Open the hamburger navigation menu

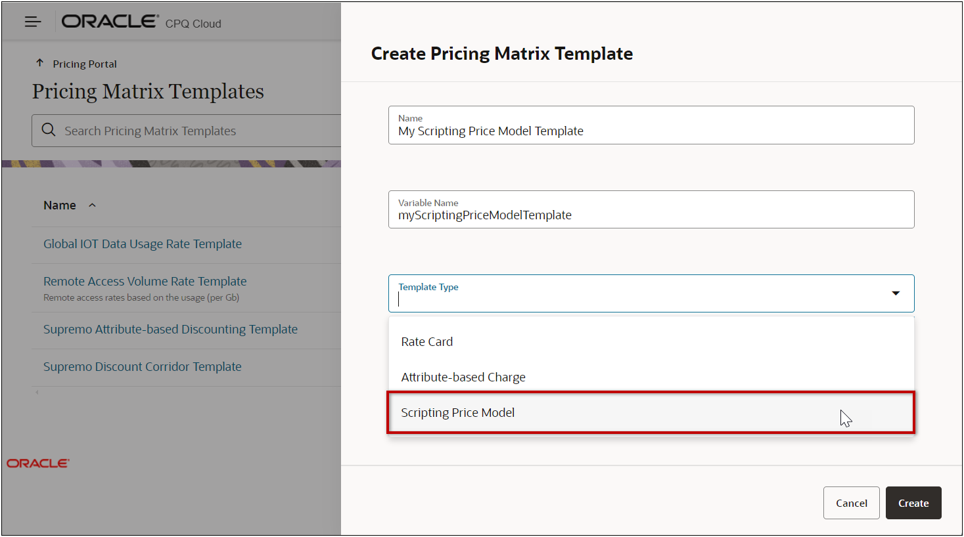[x=33, y=22]
